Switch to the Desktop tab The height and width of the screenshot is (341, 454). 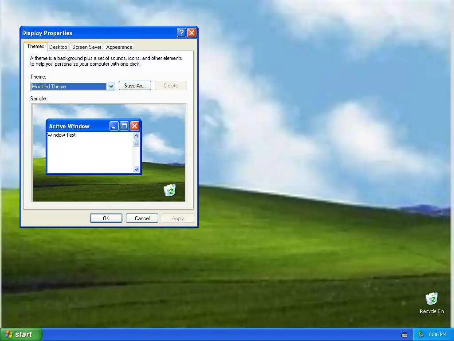click(58, 47)
